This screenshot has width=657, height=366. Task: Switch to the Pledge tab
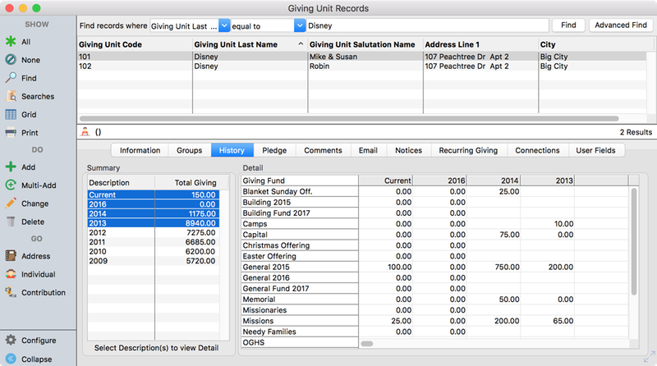(x=273, y=150)
